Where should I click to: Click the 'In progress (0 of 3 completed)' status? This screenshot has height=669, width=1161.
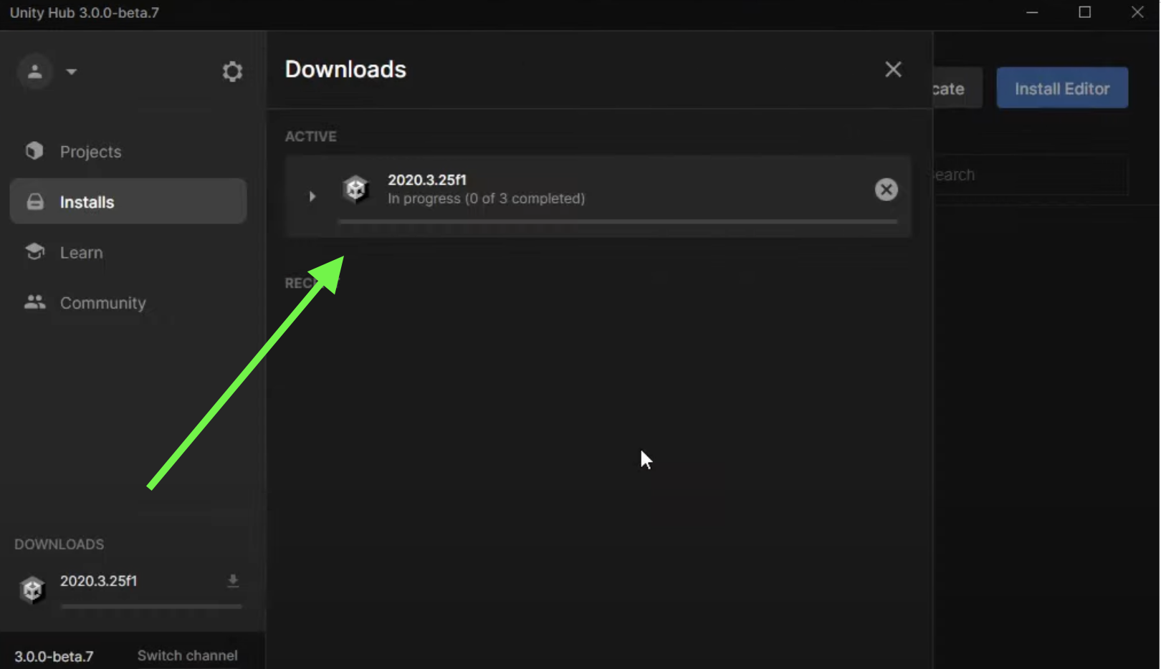(487, 198)
